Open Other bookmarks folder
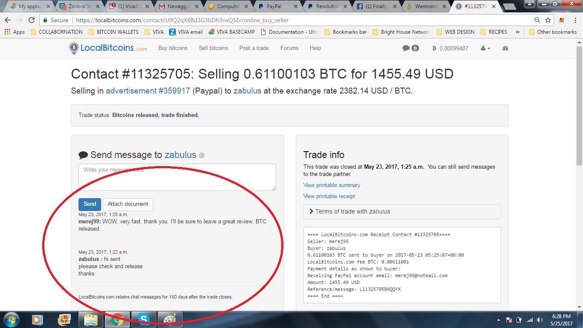 click(x=553, y=32)
